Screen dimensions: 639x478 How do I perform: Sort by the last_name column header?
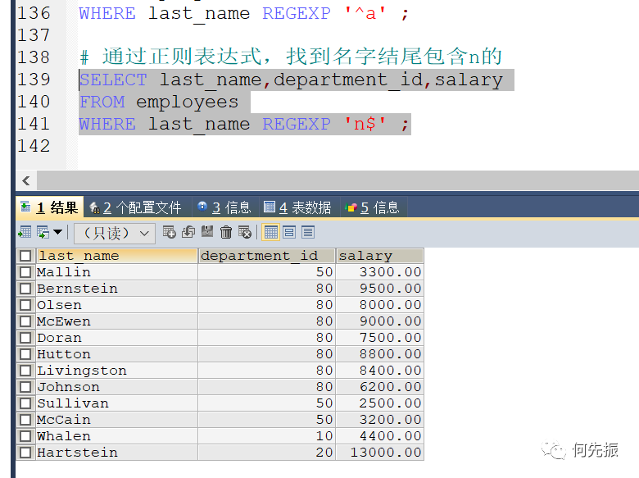coord(116,256)
